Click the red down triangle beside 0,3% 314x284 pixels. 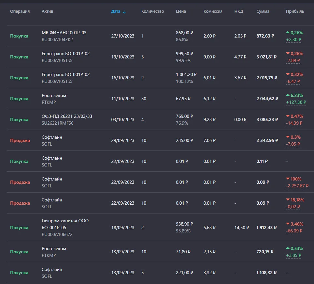point(288,137)
